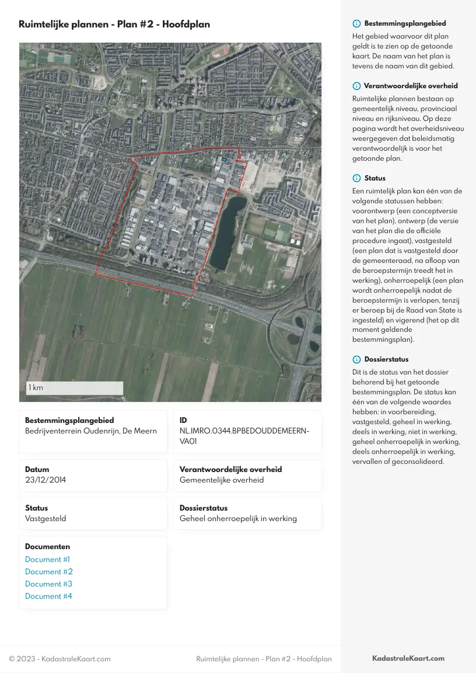The image size is (476, 673).
Task: Click the sidebar Verantwoordelijke overheid heading text
Action: (411, 86)
